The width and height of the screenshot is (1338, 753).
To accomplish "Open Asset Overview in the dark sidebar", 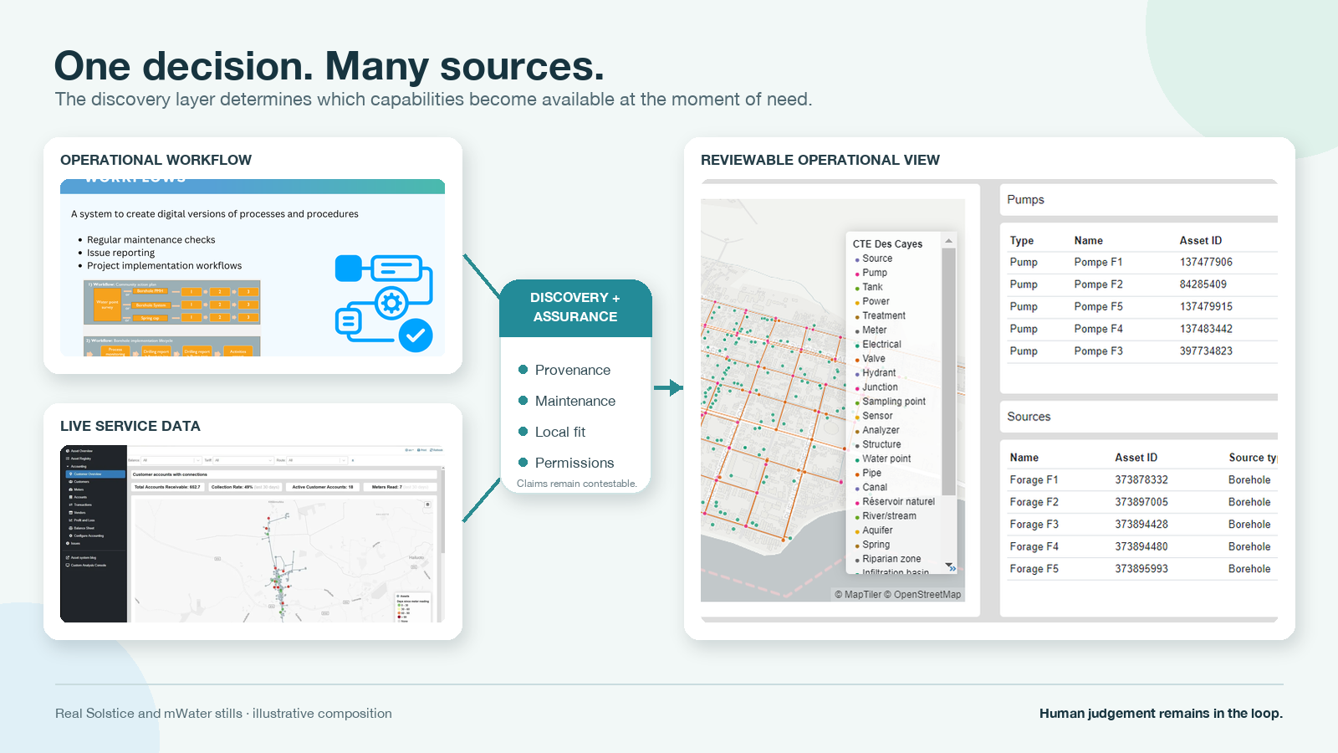I will [79, 451].
